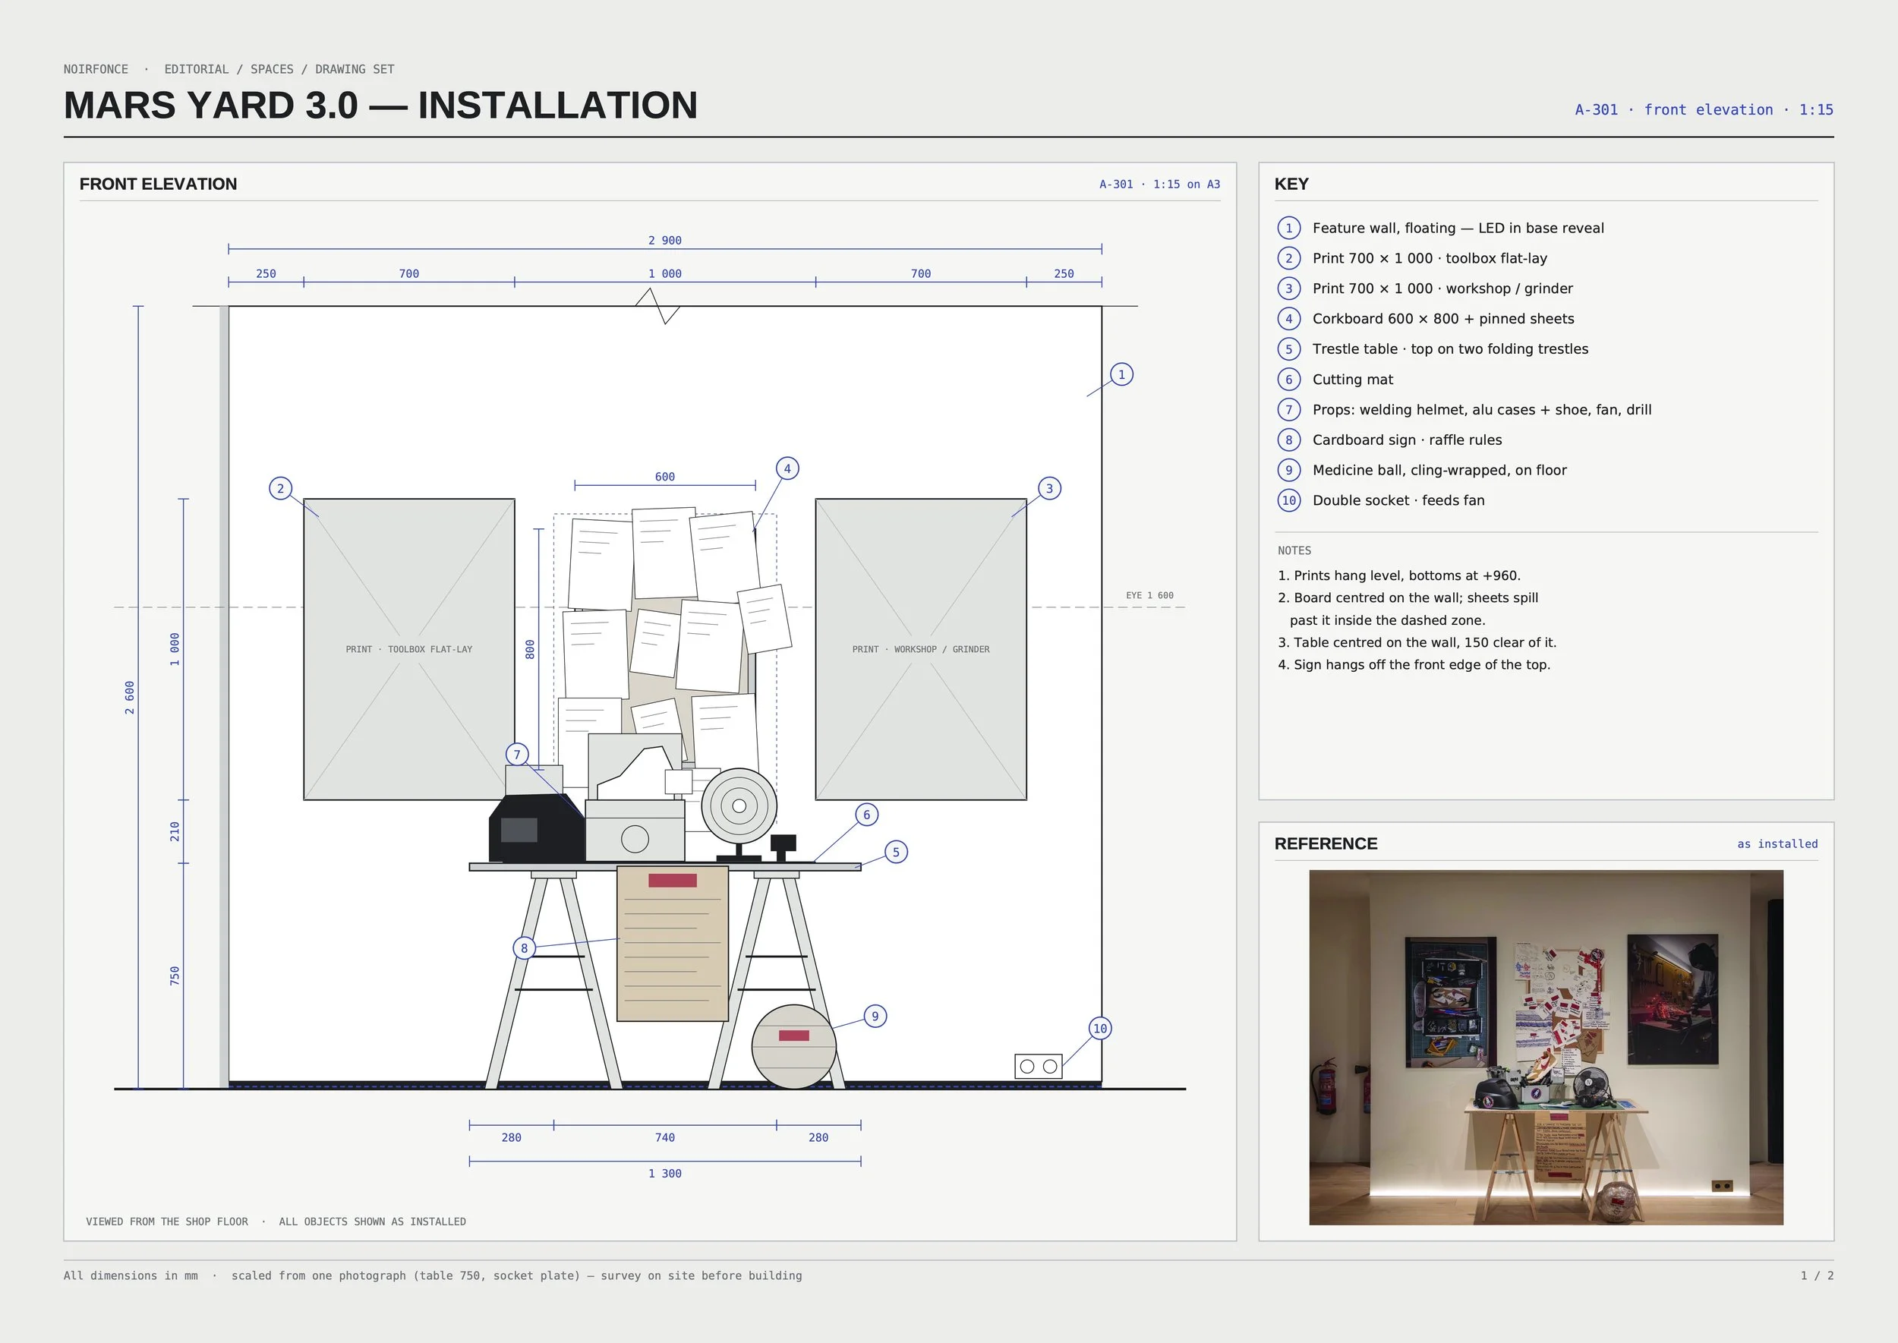The width and height of the screenshot is (1898, 1343).
Task: Click callout bubble 3 beside the right print
Action: pyautogui.click(x=1049, y=489)
